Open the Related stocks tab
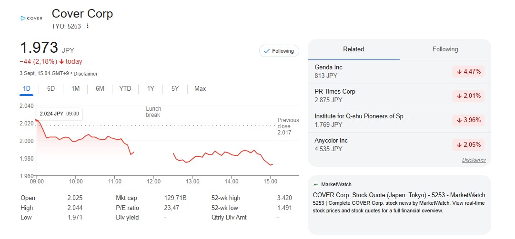Image resolution: width=515 pixels, height=239 pixels. point(353,49)
